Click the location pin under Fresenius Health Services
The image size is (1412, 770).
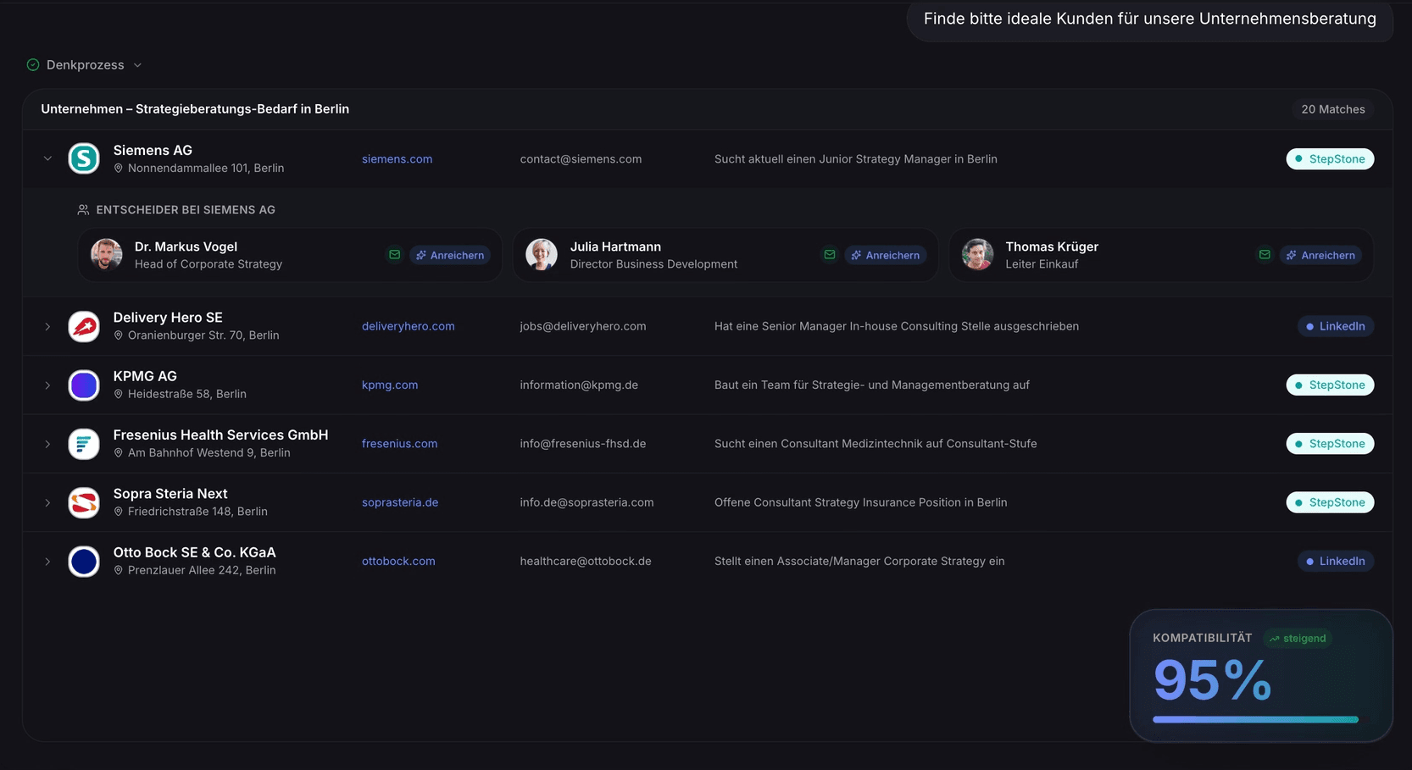(x=119, y=453)
